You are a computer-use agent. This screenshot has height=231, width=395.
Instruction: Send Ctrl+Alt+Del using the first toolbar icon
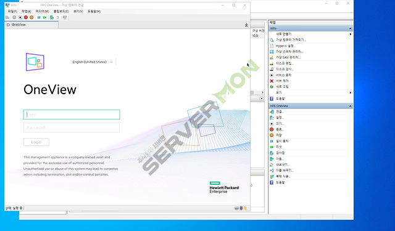7,17
